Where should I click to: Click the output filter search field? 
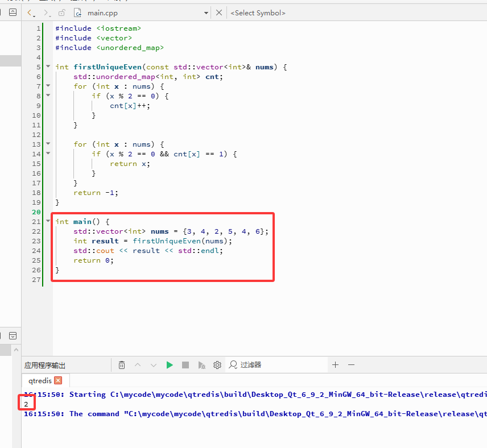click(276, 365)
